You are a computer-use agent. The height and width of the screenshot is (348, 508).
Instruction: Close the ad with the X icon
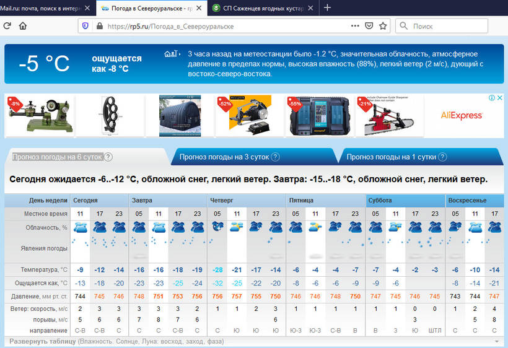pyautogui.click(x=500, y=98)
